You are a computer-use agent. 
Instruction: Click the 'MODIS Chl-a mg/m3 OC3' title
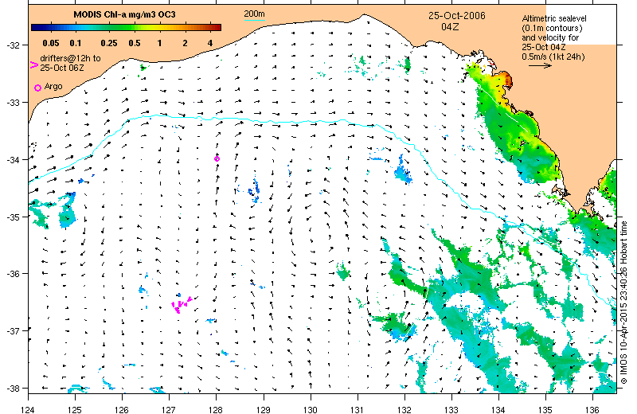coord(124,14)
